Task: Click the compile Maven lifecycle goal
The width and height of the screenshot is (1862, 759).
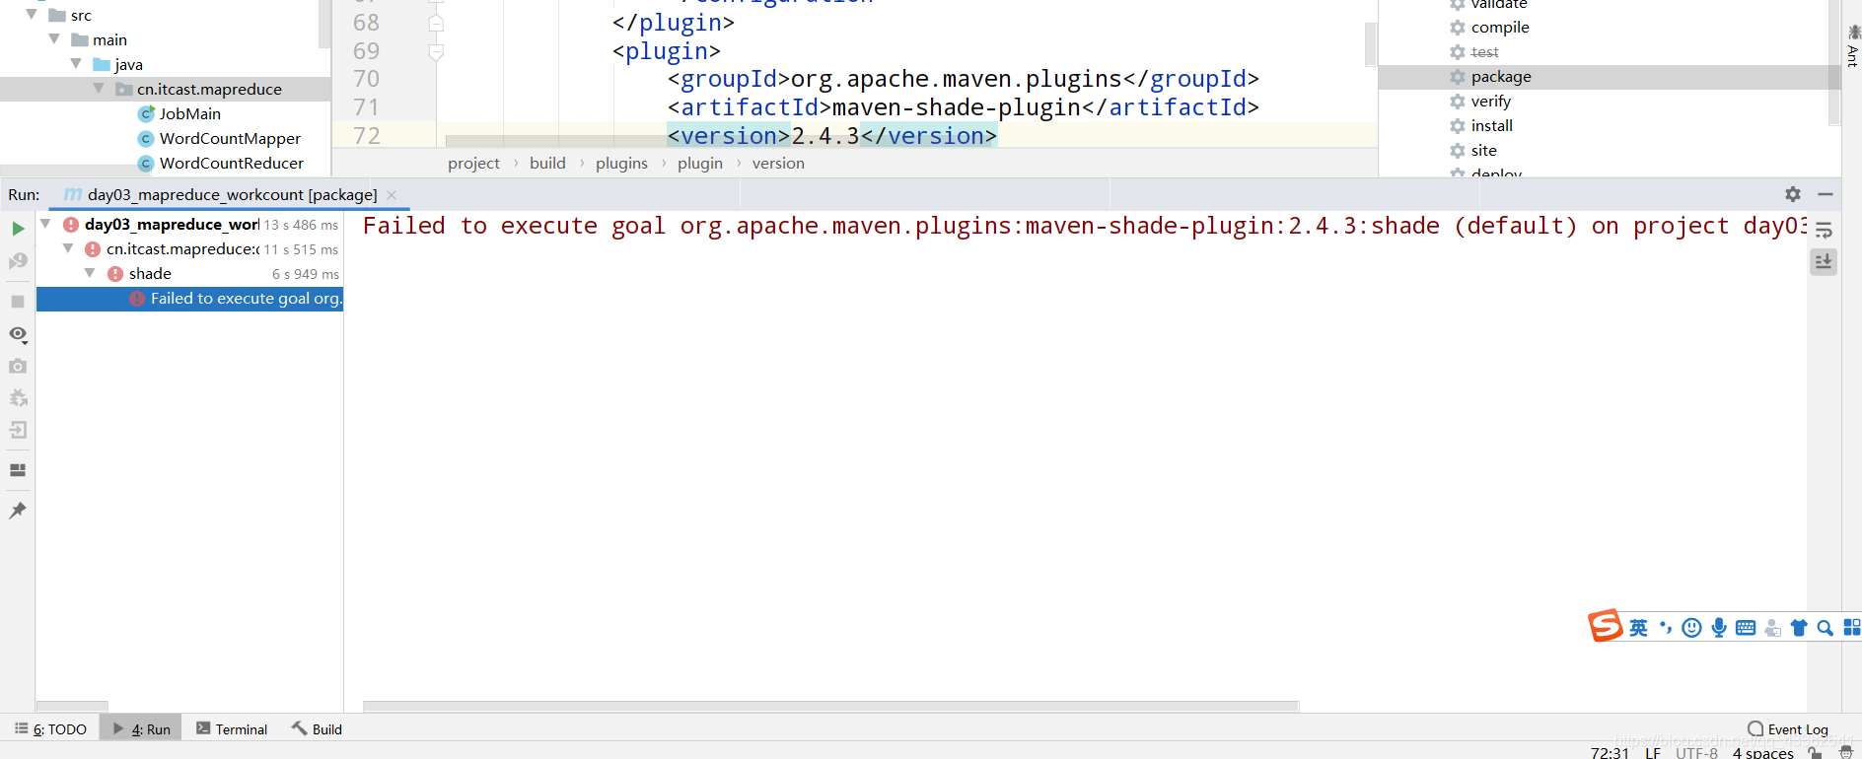Action: pos(1500,28)
